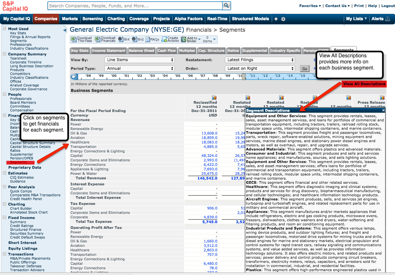395x275 pixels.
Task: Open the Markets menu
Action: [x=70, y=19]
